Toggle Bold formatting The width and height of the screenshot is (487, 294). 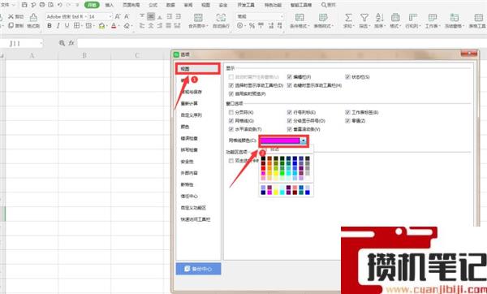(50, 26)
